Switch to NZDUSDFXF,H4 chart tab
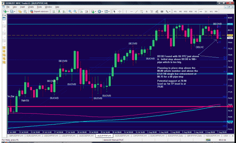 coord(212,136)
